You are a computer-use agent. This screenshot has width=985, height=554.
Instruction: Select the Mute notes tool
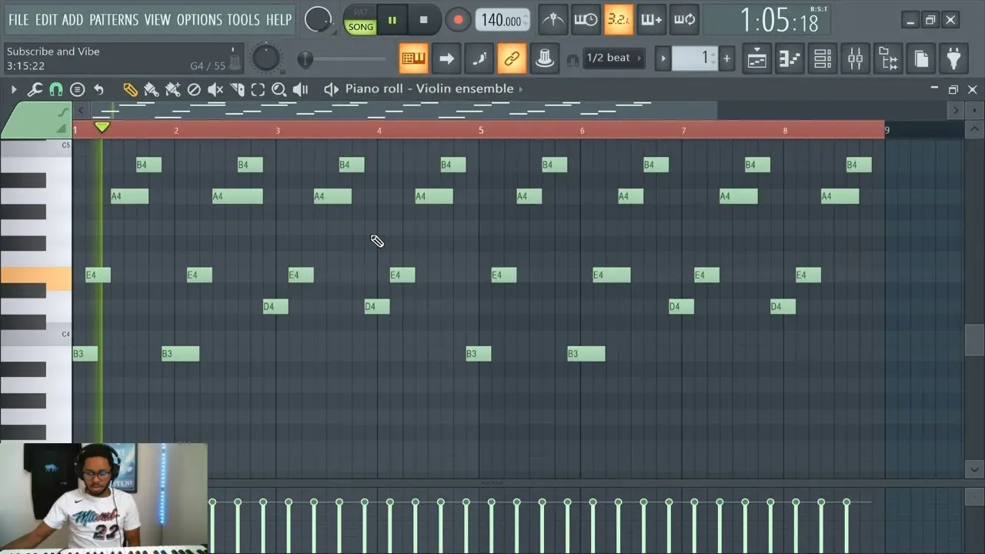tap(215, 89)
